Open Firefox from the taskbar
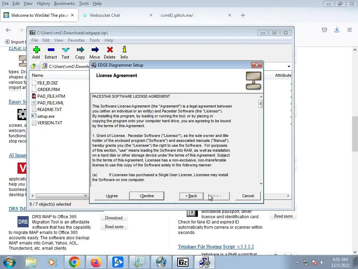 pyautogui.click(x=96, y=262)
